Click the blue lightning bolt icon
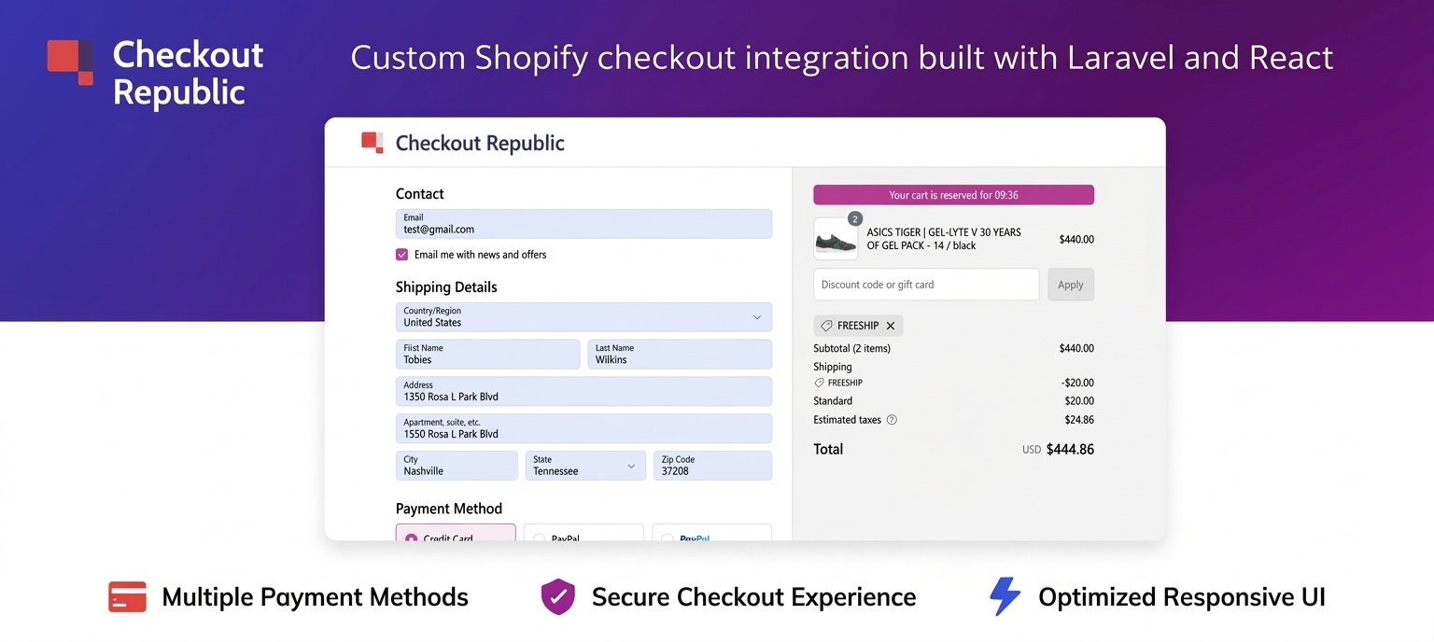 click(x=1005, y=597)
